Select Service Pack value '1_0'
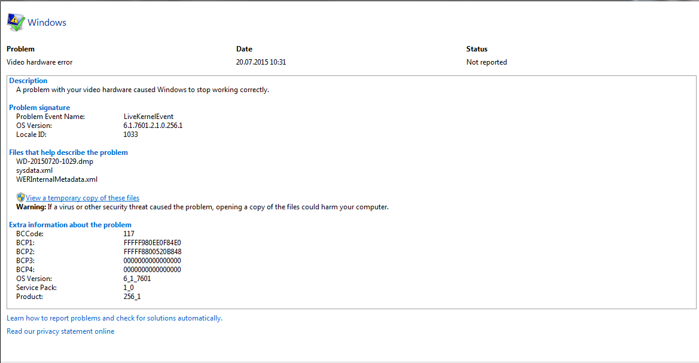This screenshot has height=363, width=699. (129, 288)
